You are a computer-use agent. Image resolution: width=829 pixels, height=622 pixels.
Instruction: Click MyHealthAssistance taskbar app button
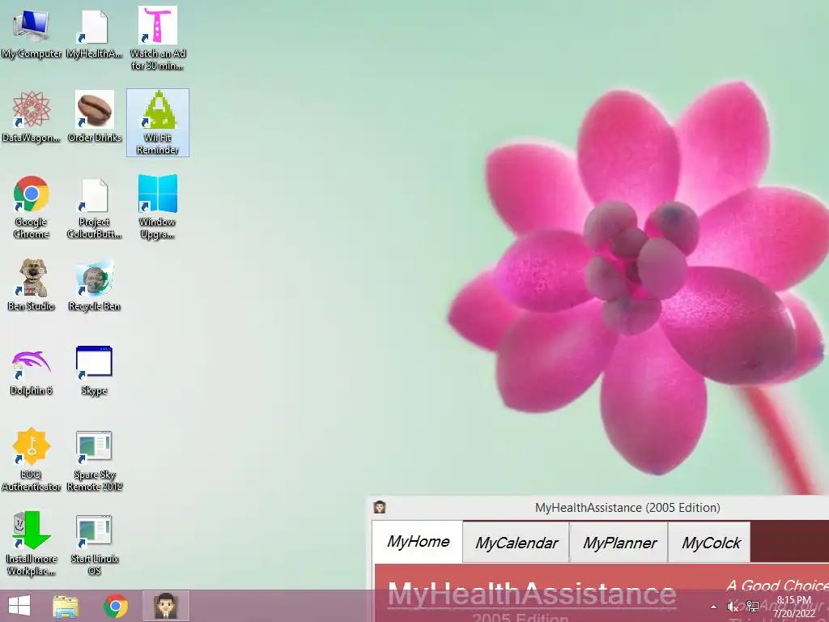click(165, 606)
